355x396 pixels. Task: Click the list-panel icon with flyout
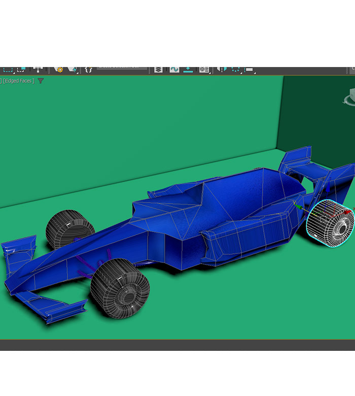point(204,70)
